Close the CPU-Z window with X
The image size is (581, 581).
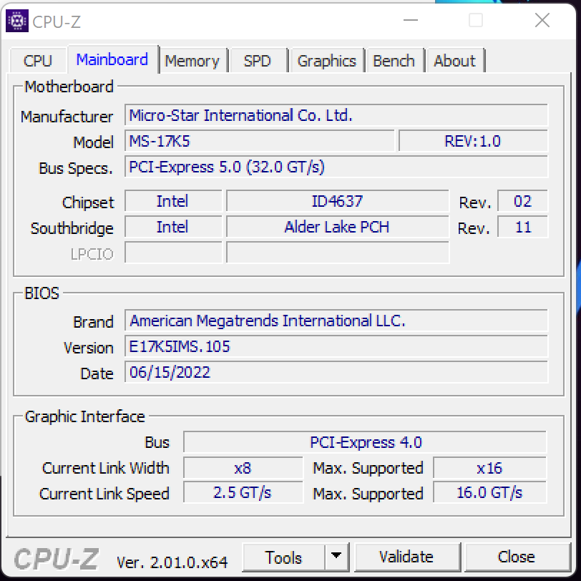click(x=542, y=21)
